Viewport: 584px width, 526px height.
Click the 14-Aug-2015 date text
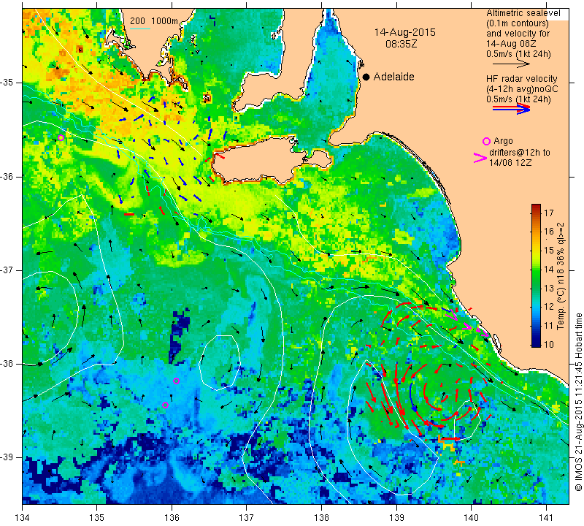pyautogui.click(x=405, y=32)
